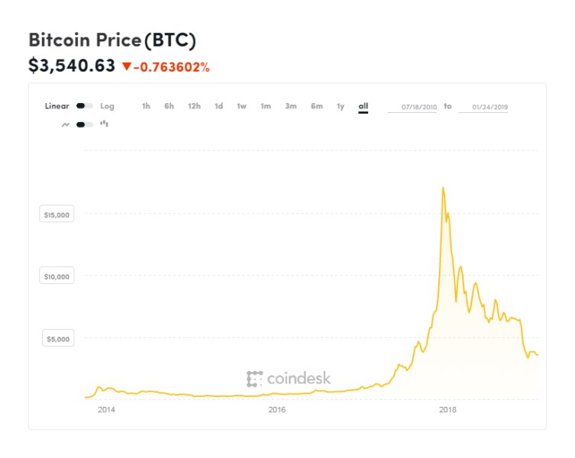Select the 6h time range
Screen dimensions: 575x458
(169, 106)
